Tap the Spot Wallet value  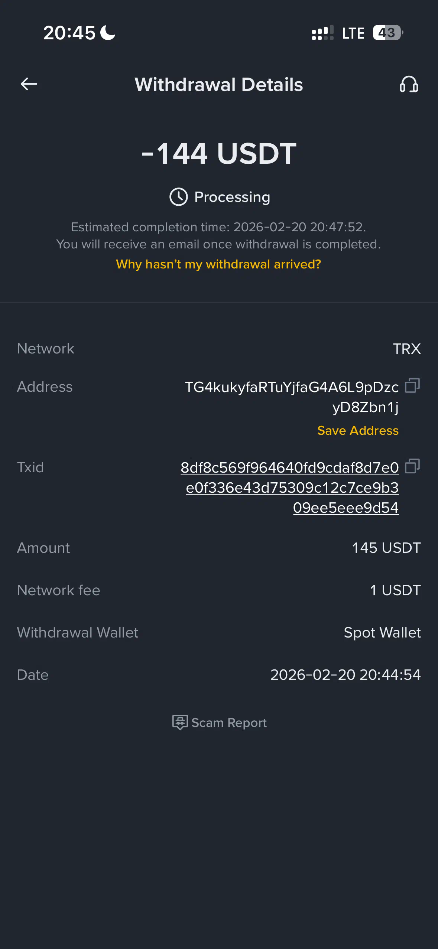pyautogui.click(x=382, y=633)
